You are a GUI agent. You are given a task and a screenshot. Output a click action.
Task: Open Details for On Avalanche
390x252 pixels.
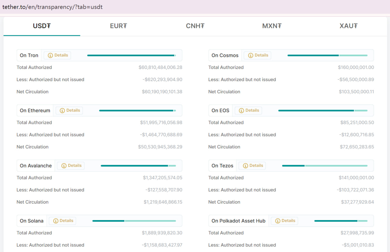(x=71, y=166)
